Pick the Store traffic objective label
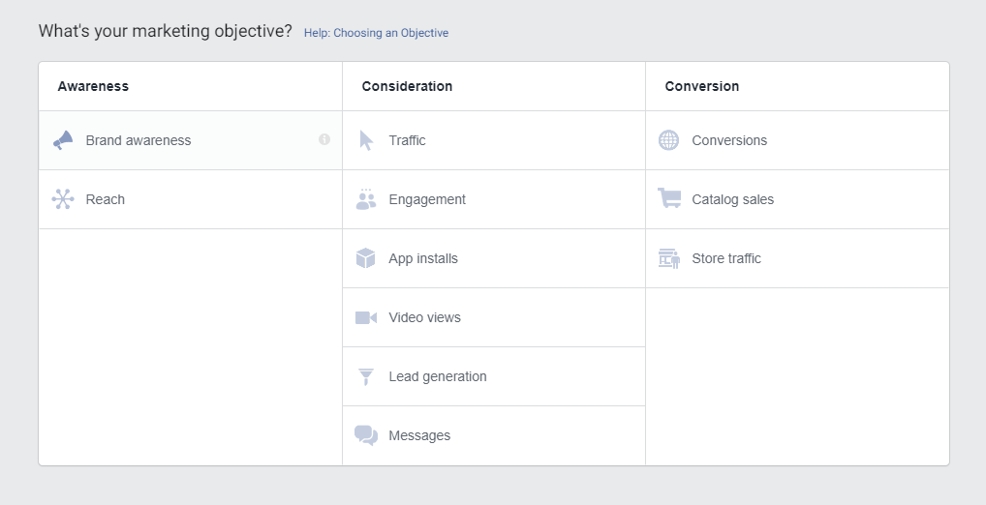 click(726, 258)
